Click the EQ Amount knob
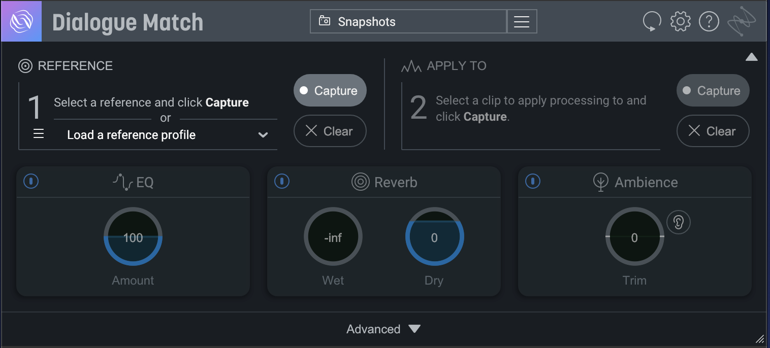Viewport: 770px width, 348px height. tap(133, 237)
